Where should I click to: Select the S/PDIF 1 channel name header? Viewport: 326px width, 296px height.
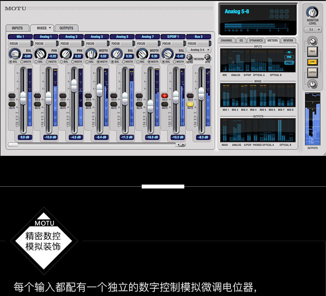coord(173,37)
